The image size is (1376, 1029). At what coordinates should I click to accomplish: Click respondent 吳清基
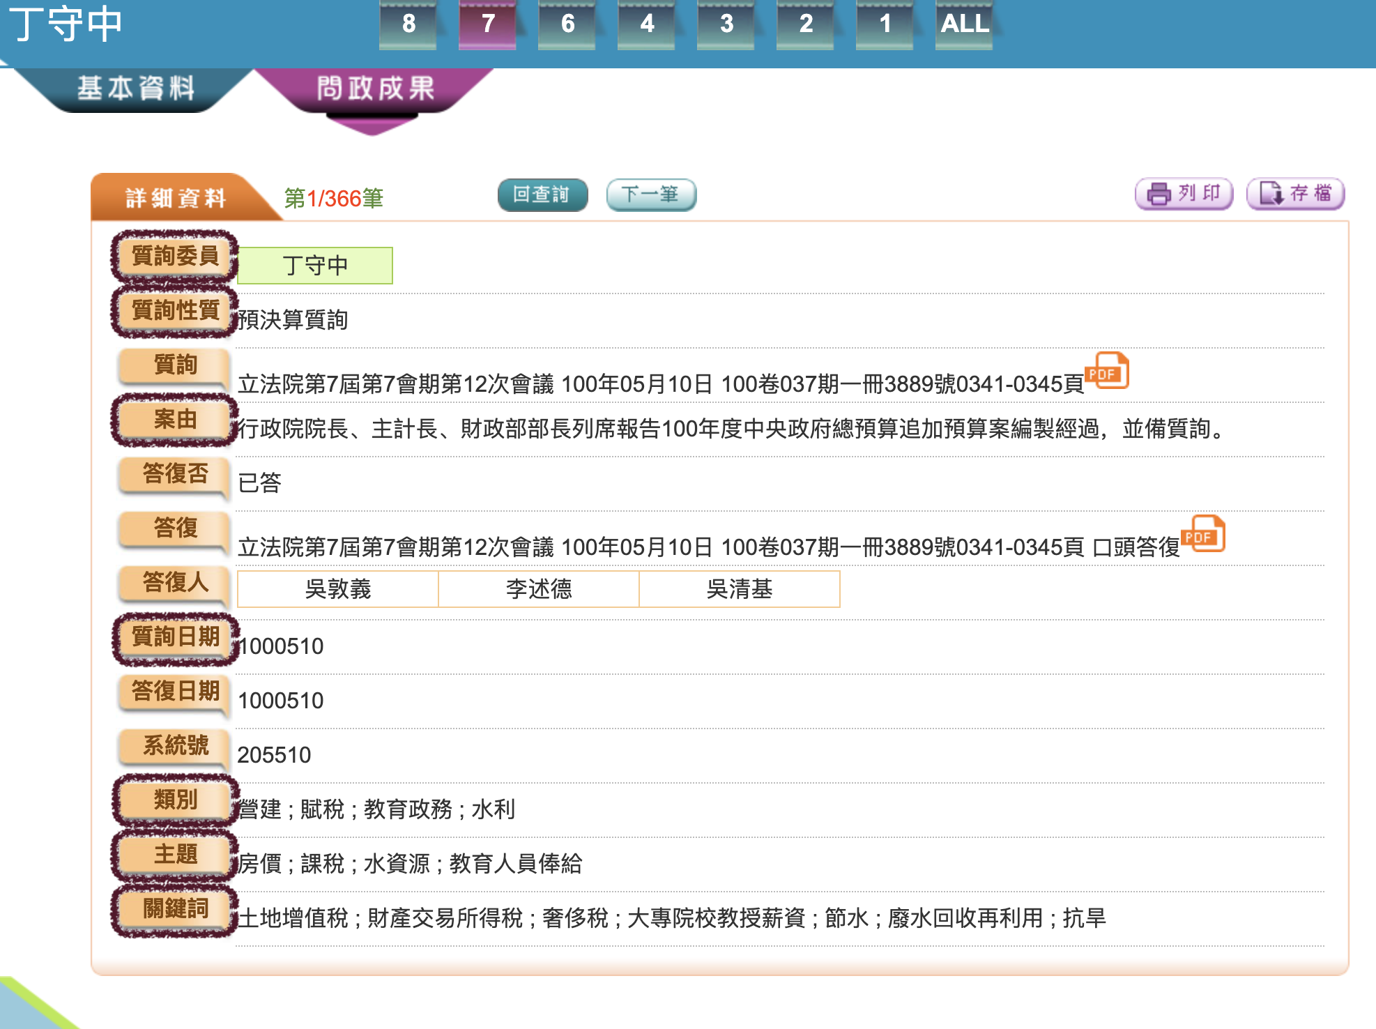740,589
